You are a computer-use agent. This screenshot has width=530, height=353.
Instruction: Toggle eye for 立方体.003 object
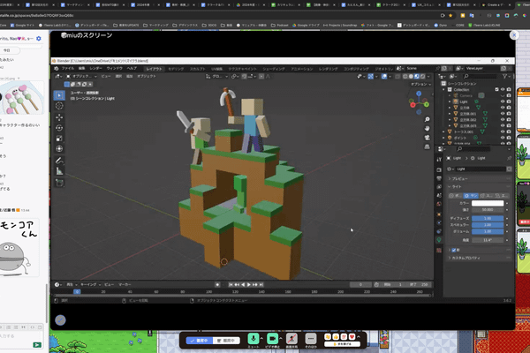click(503, 125)
